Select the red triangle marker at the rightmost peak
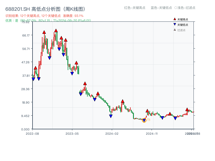Image resolution: width=215 pixels, height=161 pixels. [187, 109]
